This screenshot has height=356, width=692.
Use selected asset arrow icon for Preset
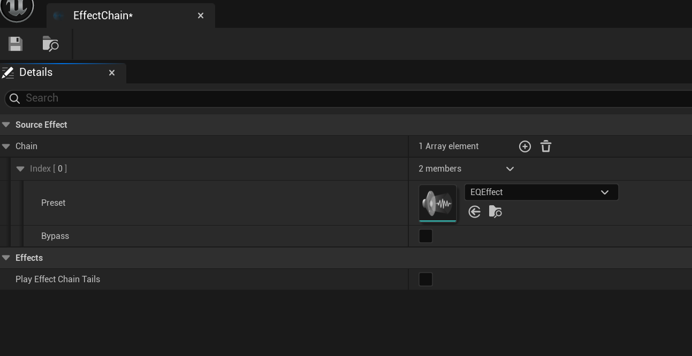click(x=474, y=212)
